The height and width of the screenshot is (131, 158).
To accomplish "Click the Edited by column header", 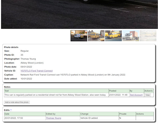I will [x=51, y=114].
